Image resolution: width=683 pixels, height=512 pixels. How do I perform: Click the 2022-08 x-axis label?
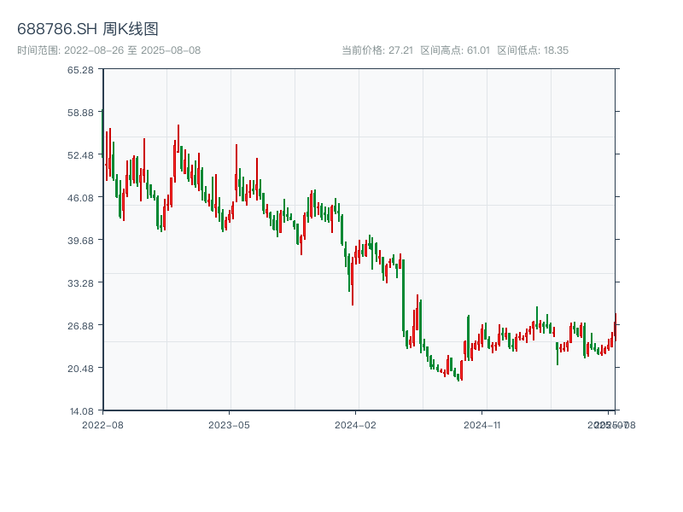click(102, 425)
